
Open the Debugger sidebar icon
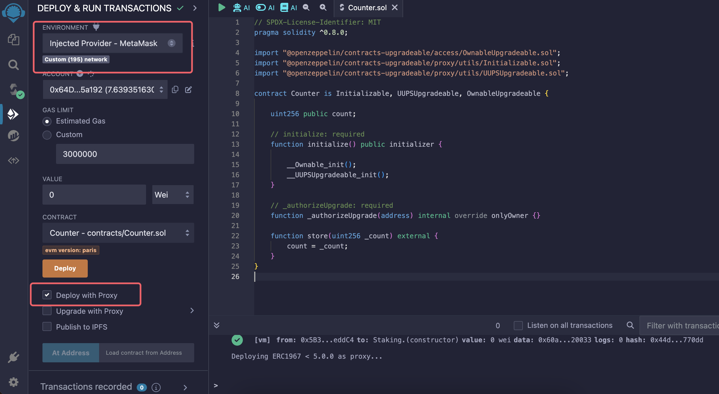tap(13, 136)
